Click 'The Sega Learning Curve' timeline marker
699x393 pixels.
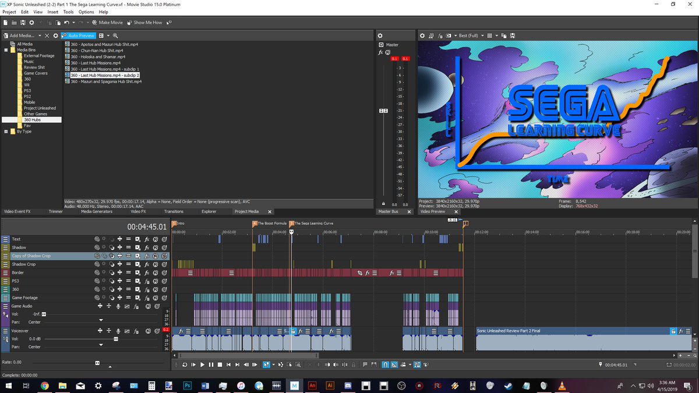coord(312,223)
